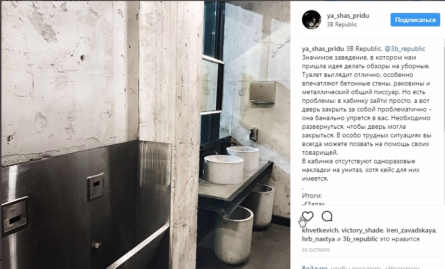The height and width of the screenshot is (269, 445).
Task: Click the Итоги text in caption
Action: [x=312, y=196]
